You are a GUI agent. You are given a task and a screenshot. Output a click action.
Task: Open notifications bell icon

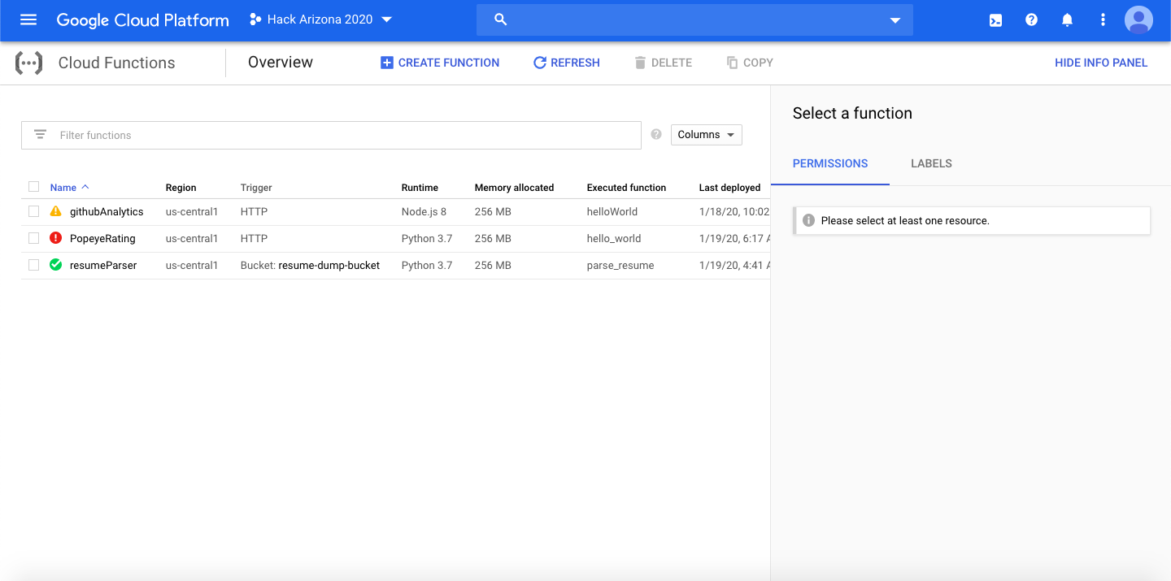1067,20
